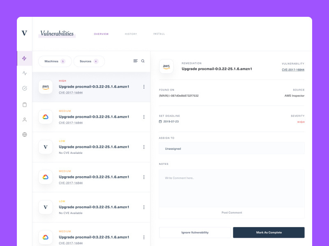This screenshot has height=246, width=329.
Task: Click the Mark As Complete button
Action: [x=269, y=232]
